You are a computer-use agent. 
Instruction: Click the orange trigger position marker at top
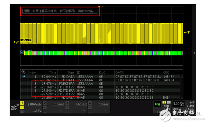(100, 6)
